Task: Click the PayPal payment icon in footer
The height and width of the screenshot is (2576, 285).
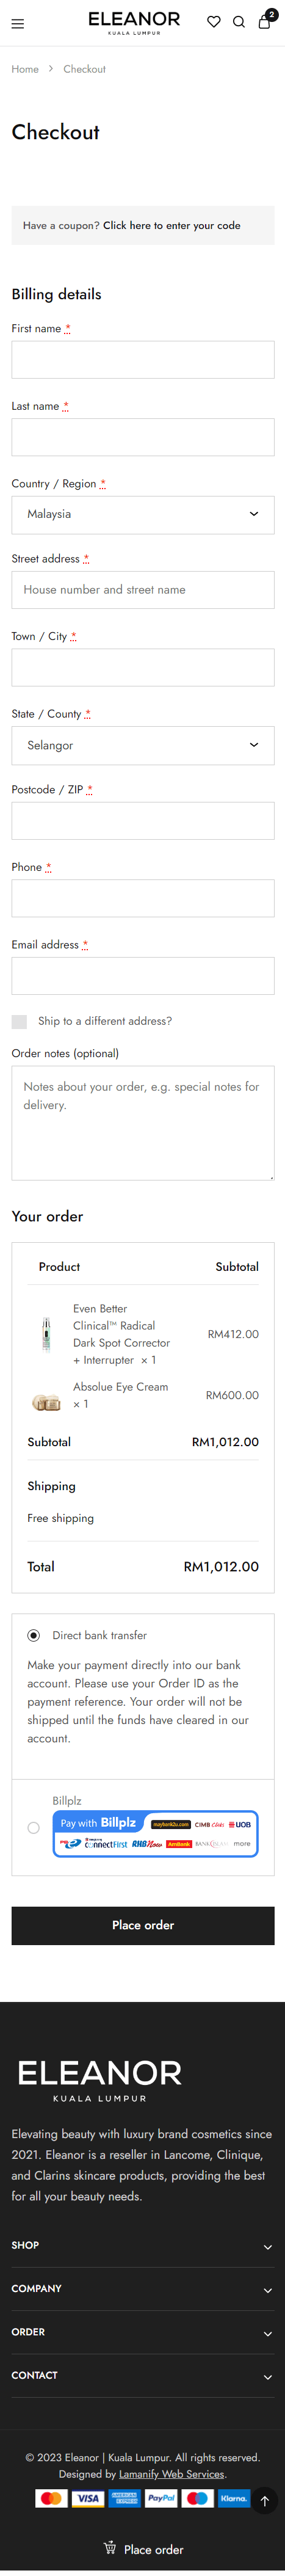Action: [161, 2470]
